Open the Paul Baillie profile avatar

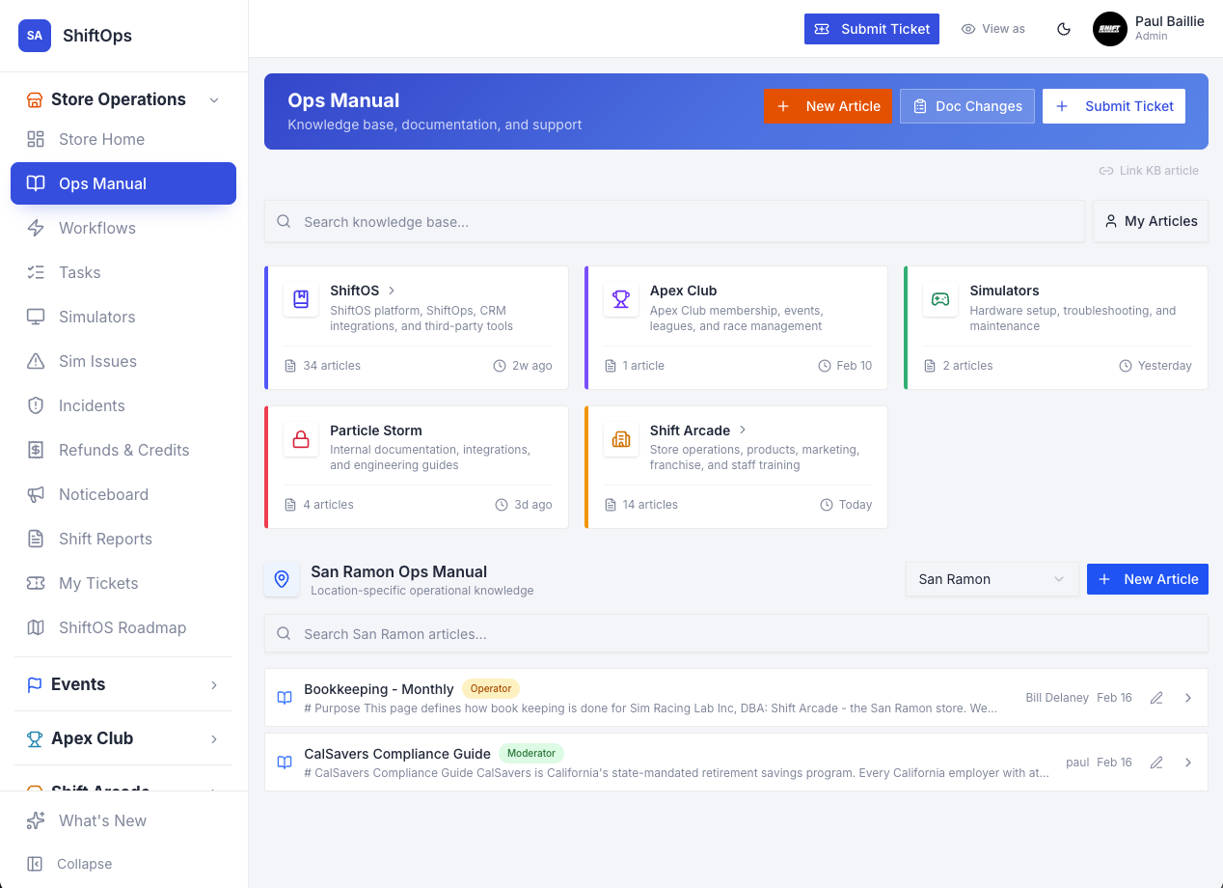pos(1110,29)
